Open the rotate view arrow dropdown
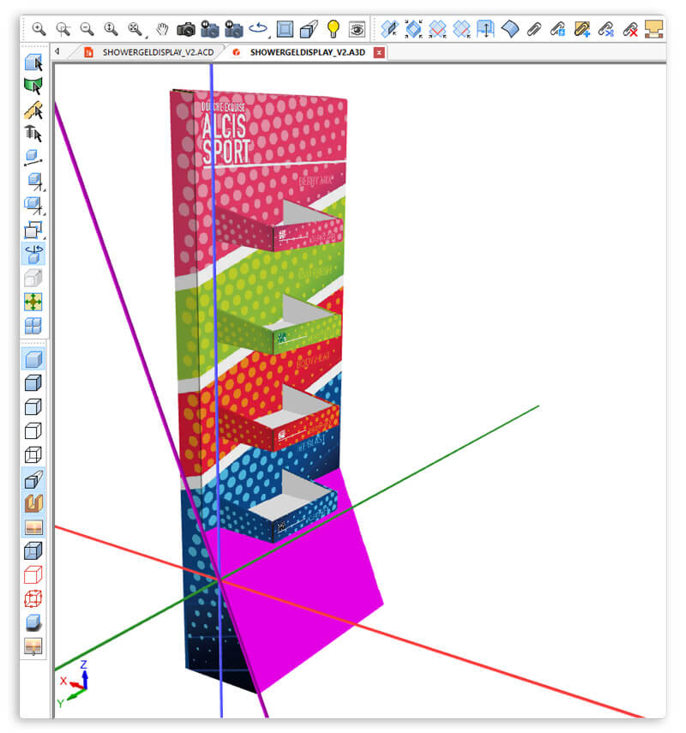 [260, 28]
